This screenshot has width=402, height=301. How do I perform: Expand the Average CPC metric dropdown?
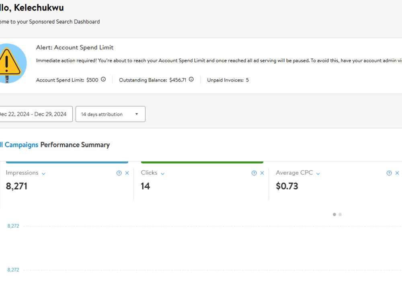[318, 173]
